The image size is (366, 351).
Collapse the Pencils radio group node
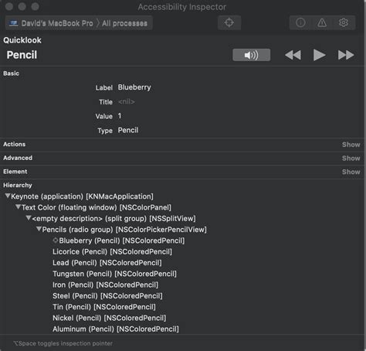coord(39,229)
